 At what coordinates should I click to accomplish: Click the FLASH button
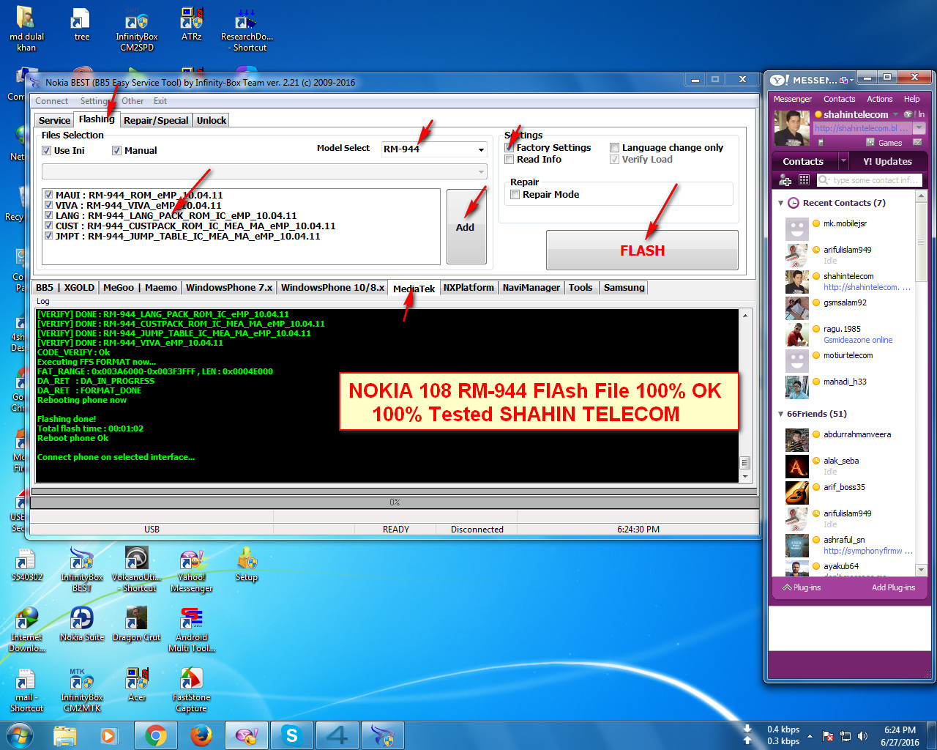coord(642,250)
